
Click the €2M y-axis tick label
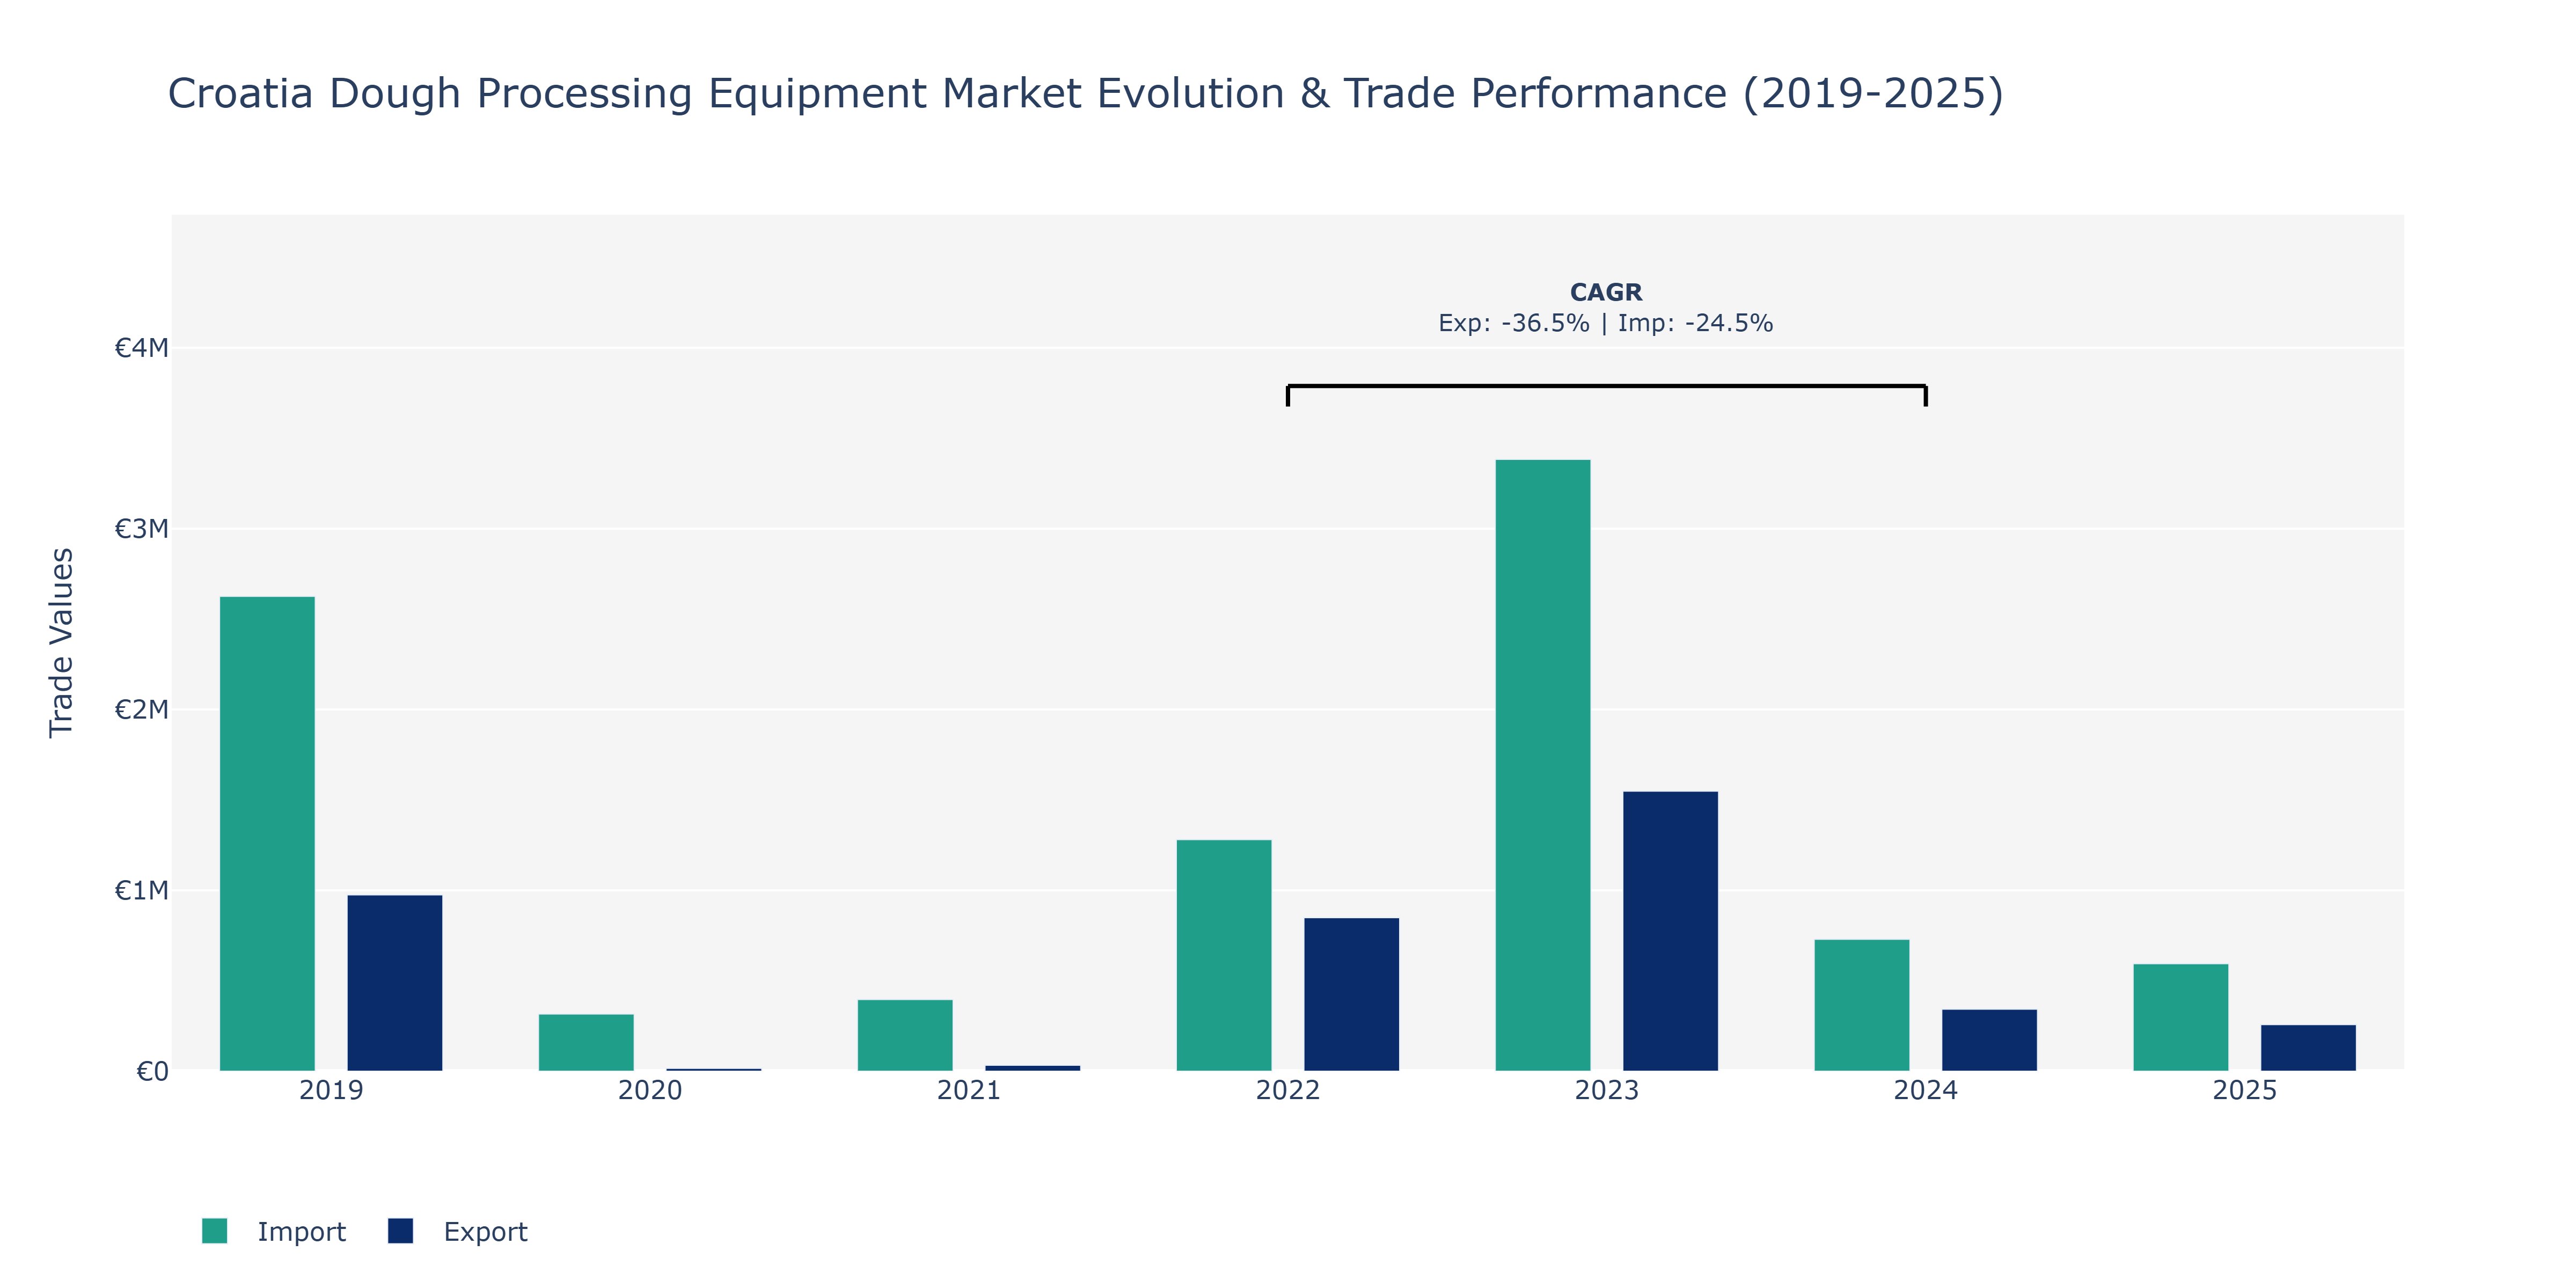coord(141,710)
